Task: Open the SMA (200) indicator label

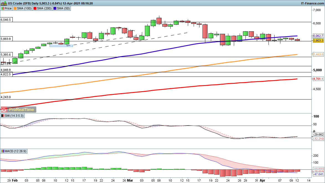Action: (43, 8)
